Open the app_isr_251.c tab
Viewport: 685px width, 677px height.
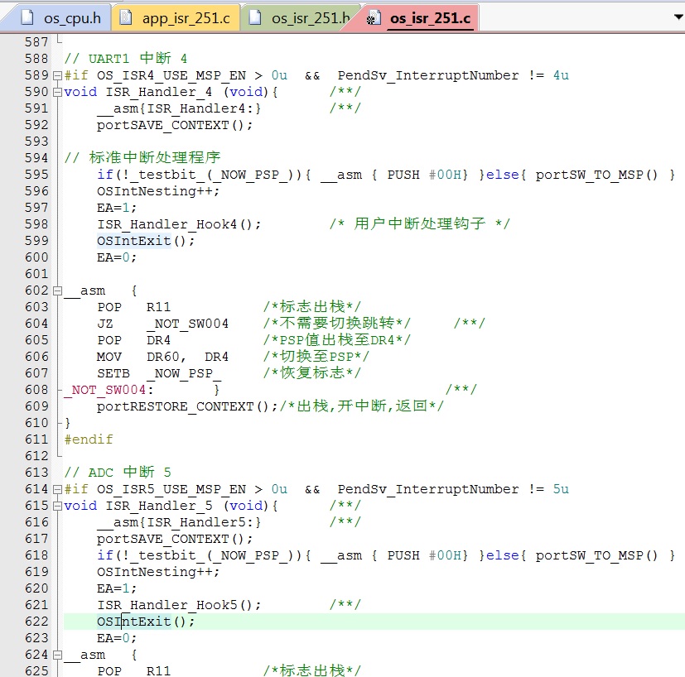pos(186,17)
